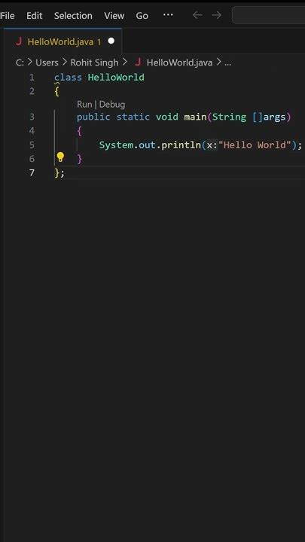Open the File menu
Viewport: 305px width, 542px height.
click(x=8, y=16)
